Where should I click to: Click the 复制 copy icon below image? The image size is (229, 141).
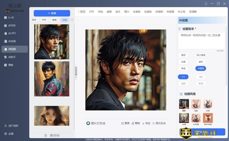click(133, 123)
